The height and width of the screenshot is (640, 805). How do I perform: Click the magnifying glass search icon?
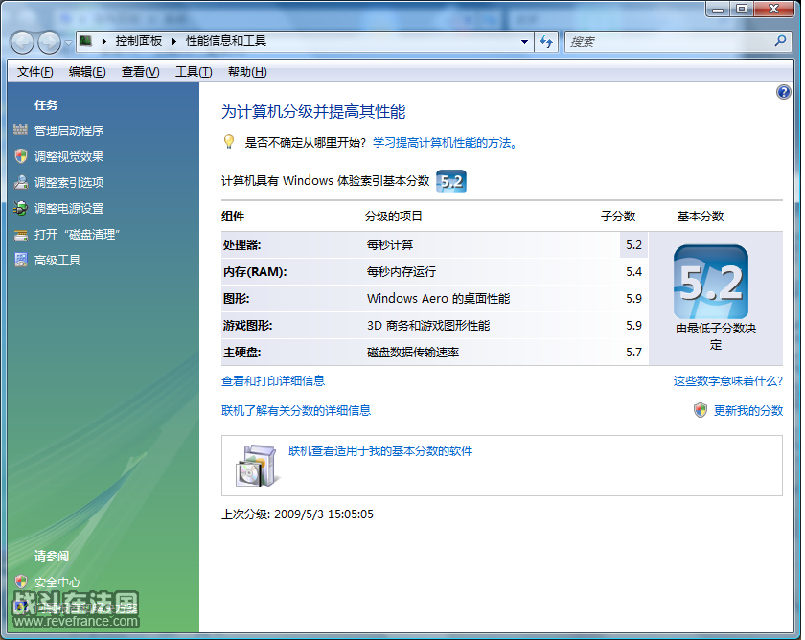(780, 41)
